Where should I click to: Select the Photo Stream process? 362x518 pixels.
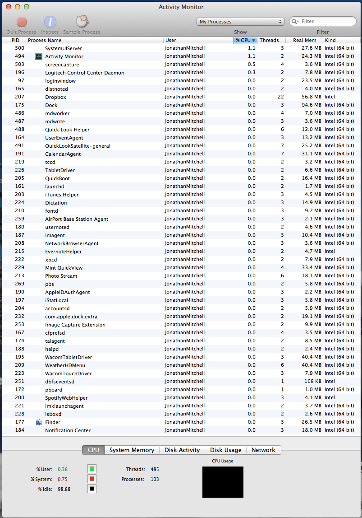pyautogui.click(x=181, y=276)
